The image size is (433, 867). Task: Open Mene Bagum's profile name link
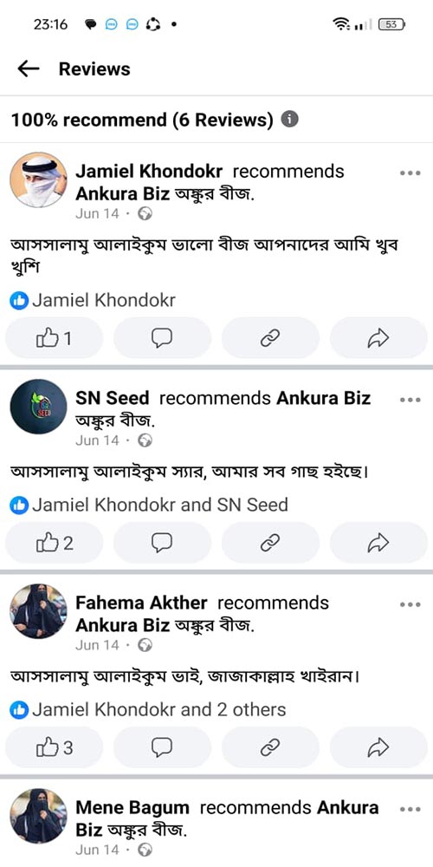[132, 807]
